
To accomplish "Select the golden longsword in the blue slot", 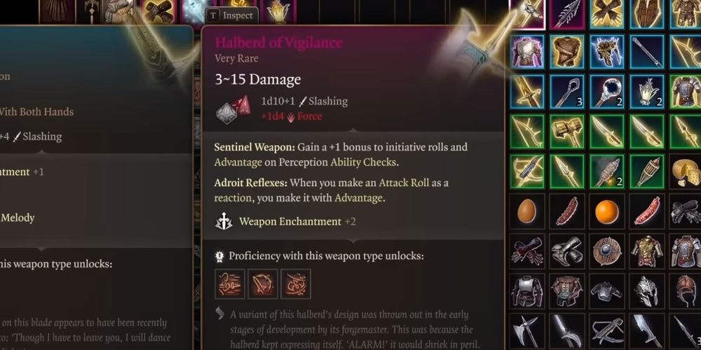I will [527, 91].
